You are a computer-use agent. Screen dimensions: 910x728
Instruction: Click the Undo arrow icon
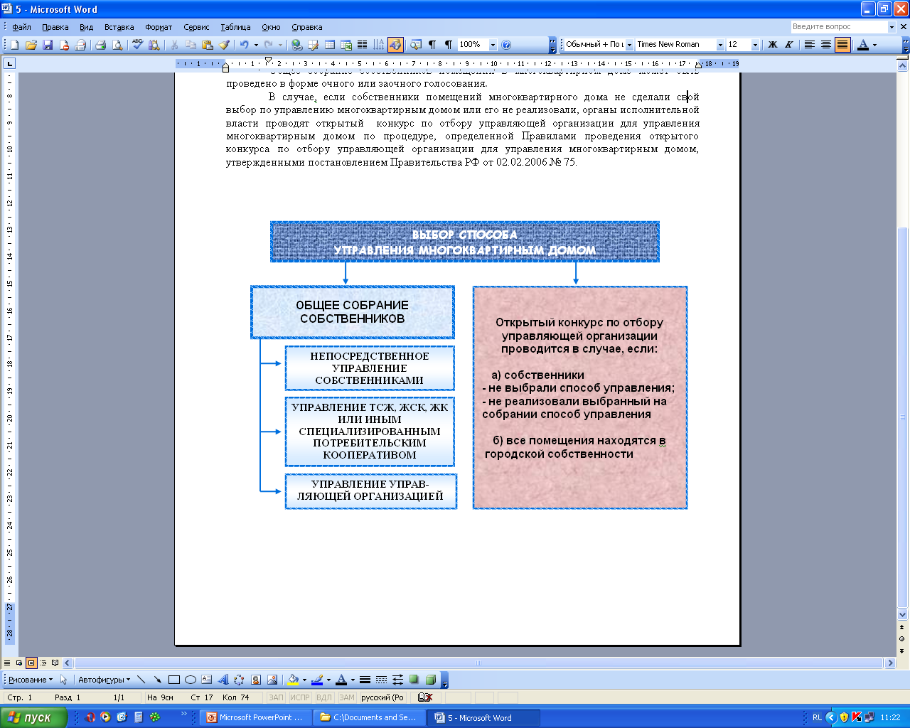(244, 44)
